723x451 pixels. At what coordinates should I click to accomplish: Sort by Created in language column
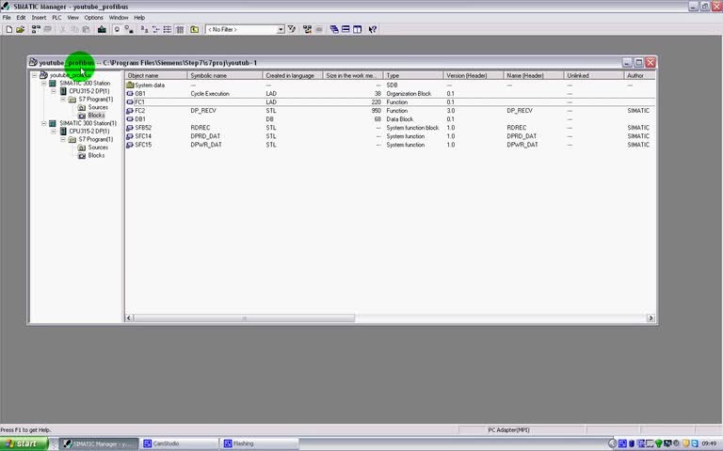(x=293, y=75)
